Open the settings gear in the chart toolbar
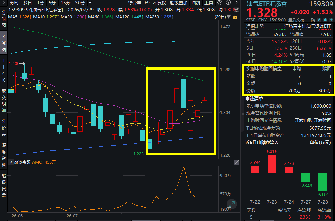 pos(220,3)
